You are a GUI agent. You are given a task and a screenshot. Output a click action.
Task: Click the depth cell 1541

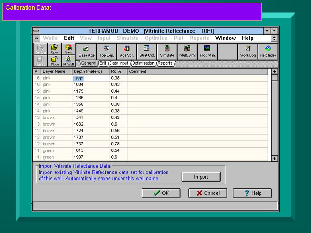point(91,117)
